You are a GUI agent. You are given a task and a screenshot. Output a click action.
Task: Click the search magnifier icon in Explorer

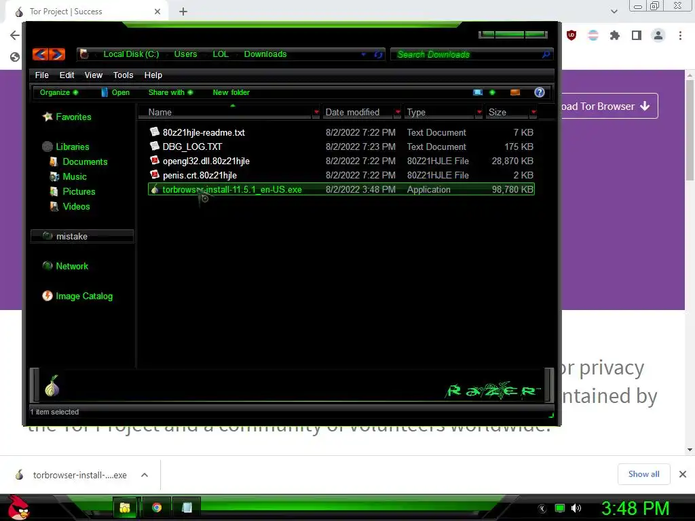tap(546, 54)
